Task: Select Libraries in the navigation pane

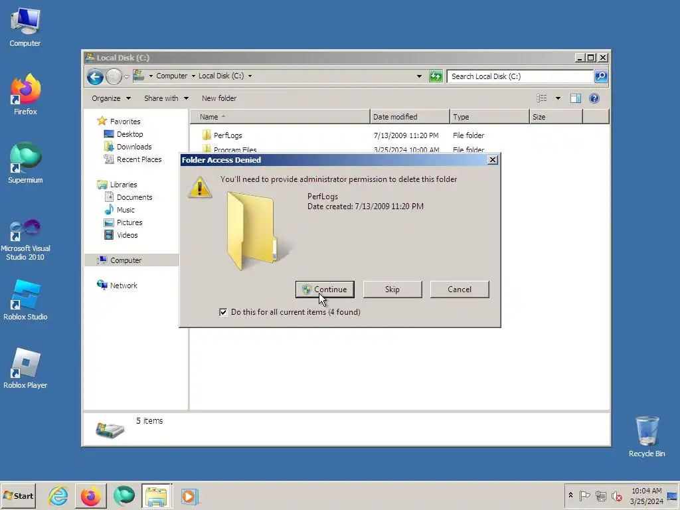Action: [123, 185]
